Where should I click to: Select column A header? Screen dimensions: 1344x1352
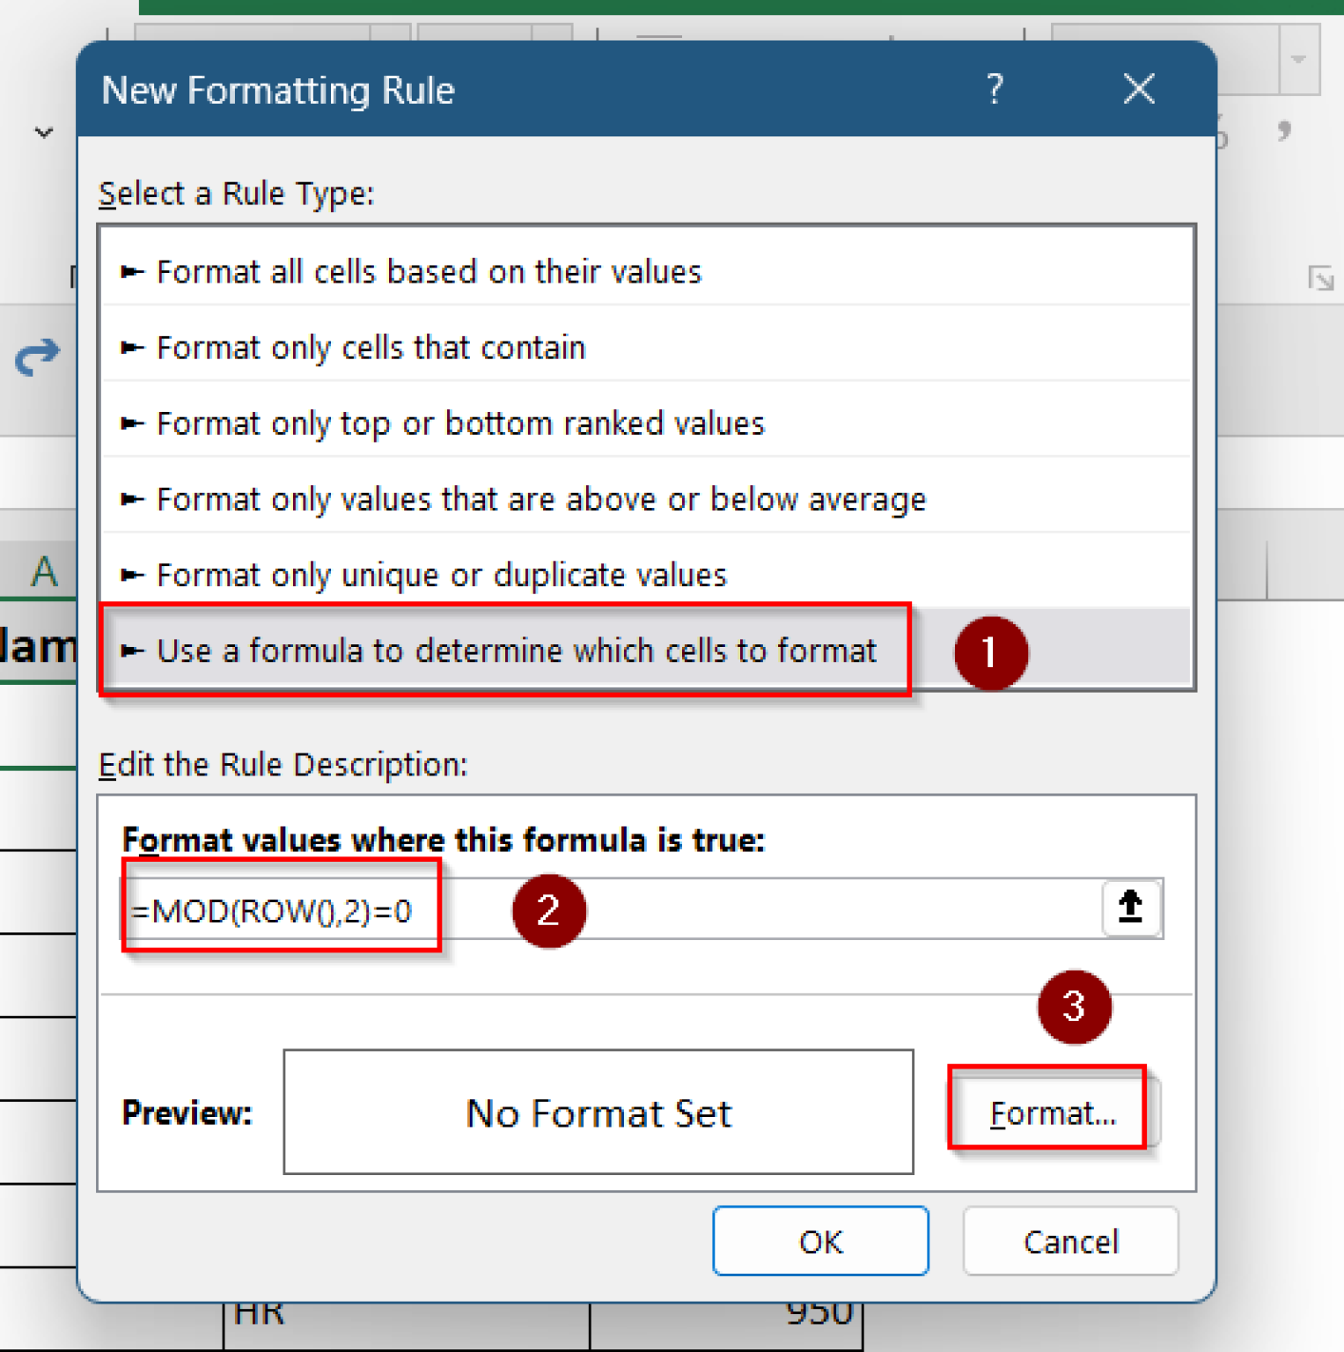coord(41,570)
